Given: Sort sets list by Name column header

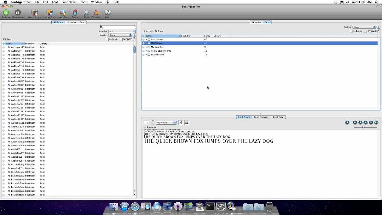Looking at the screenshot, I should click(162, 36).
